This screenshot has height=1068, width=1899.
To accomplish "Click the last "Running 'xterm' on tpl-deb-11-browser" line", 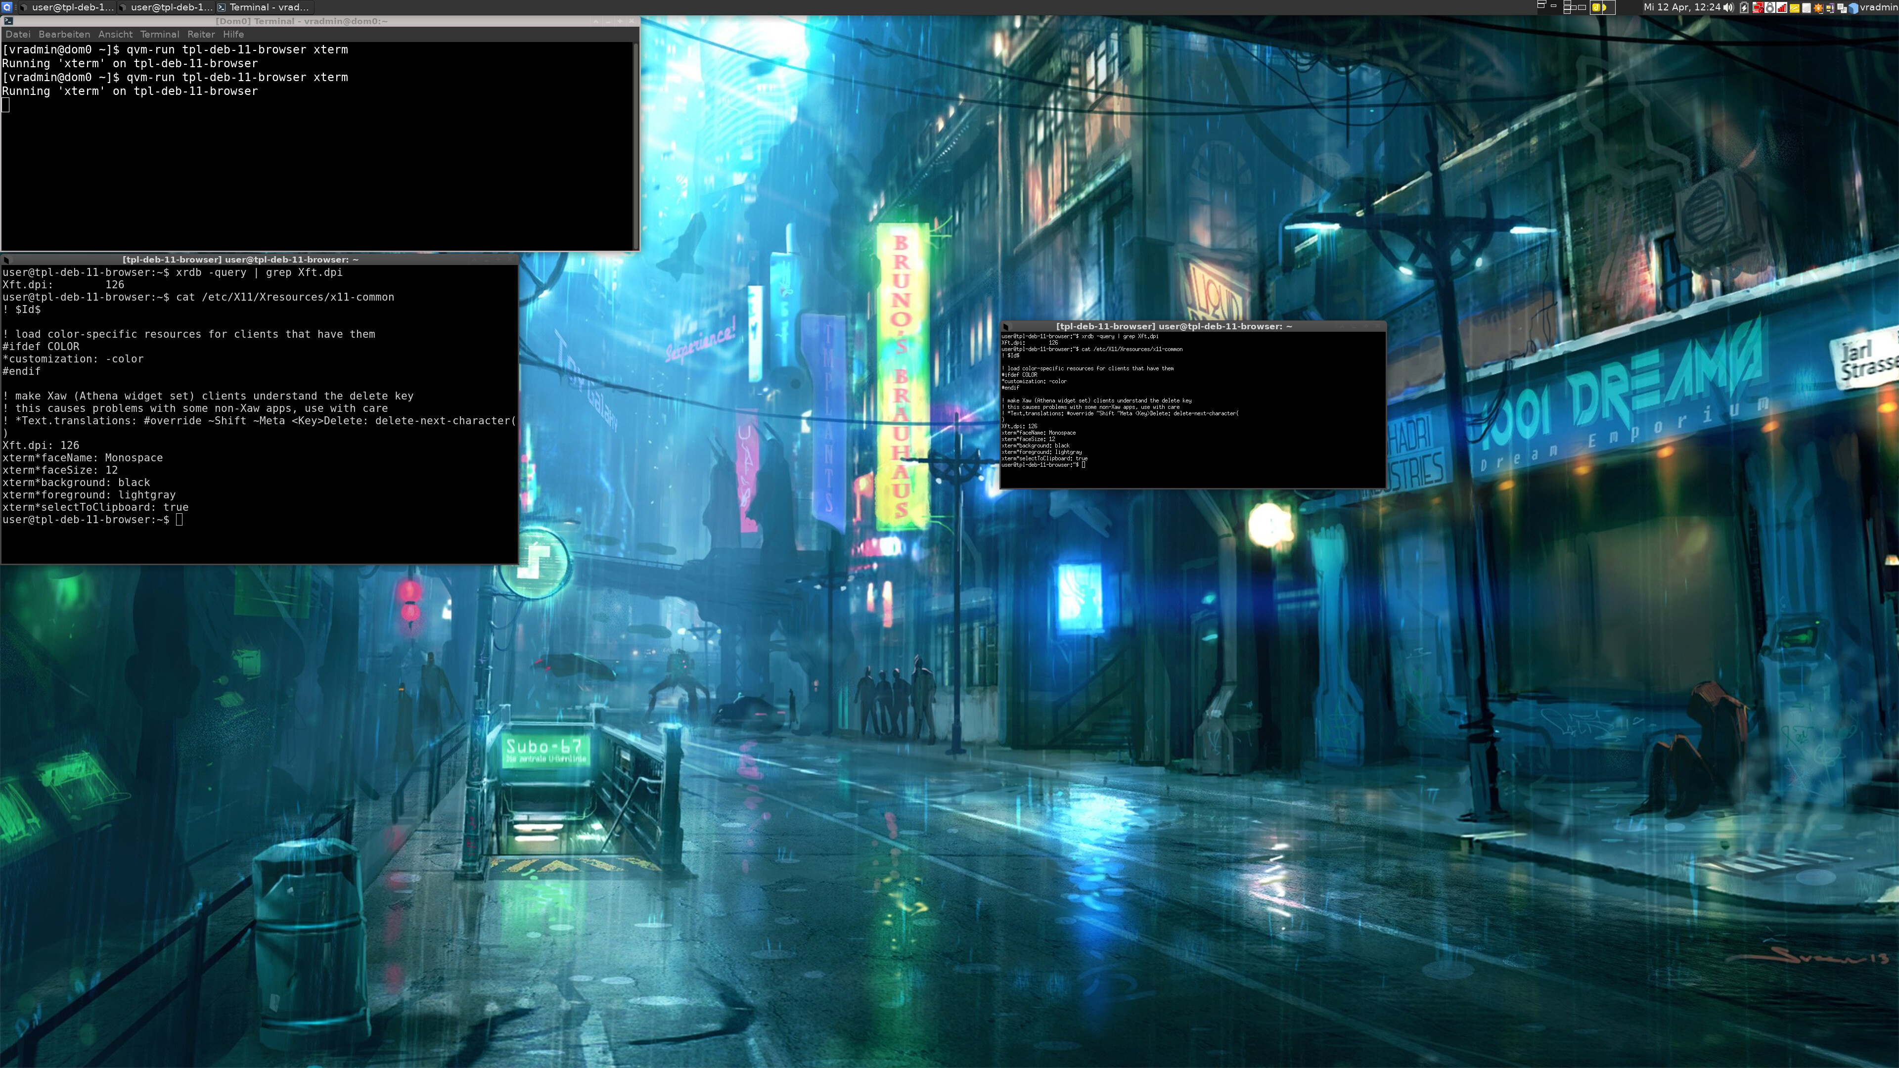I will point(130,91).
